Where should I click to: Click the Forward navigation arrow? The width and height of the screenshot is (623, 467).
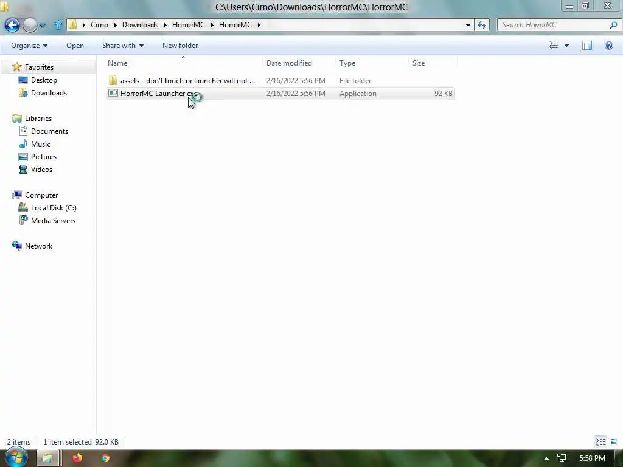tap(30, 25)
